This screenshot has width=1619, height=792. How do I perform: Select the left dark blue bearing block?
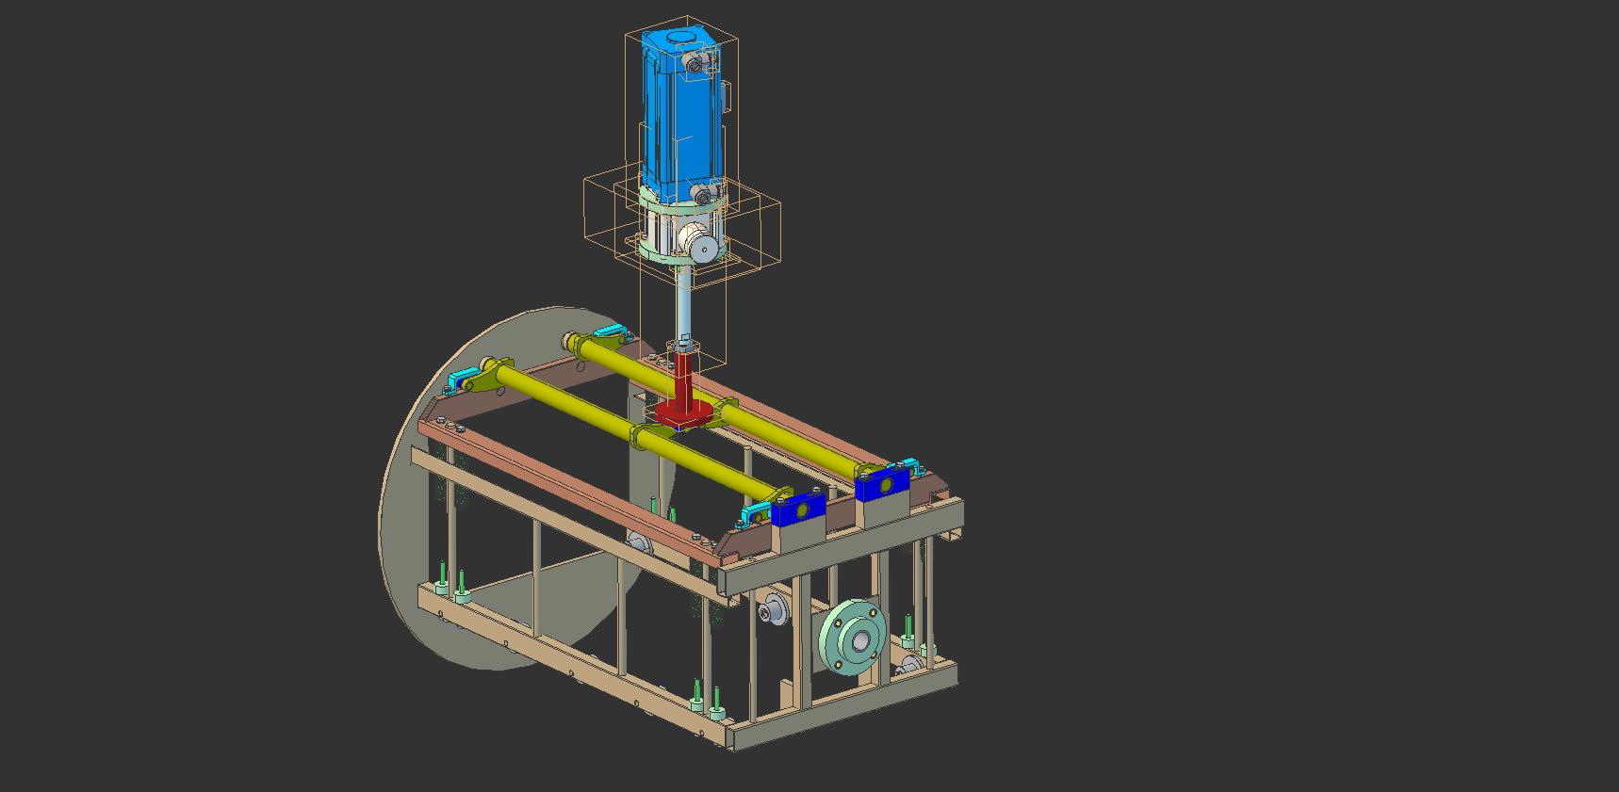click(798, 509)
